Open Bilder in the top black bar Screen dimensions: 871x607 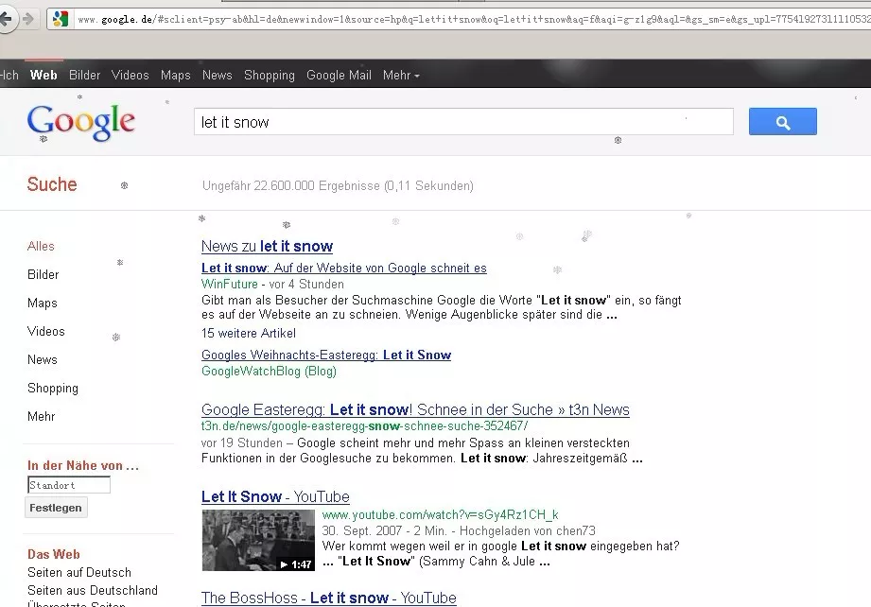(84, 75)
